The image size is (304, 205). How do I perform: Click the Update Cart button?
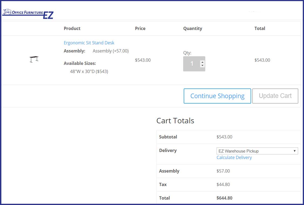point(275,96)
